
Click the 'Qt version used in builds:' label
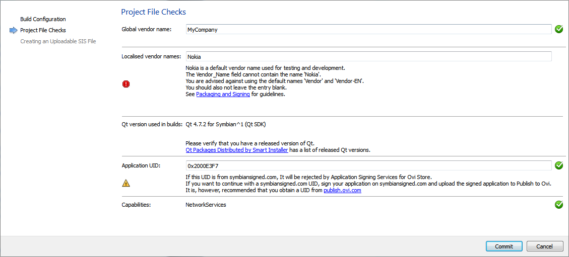(152, 125)
